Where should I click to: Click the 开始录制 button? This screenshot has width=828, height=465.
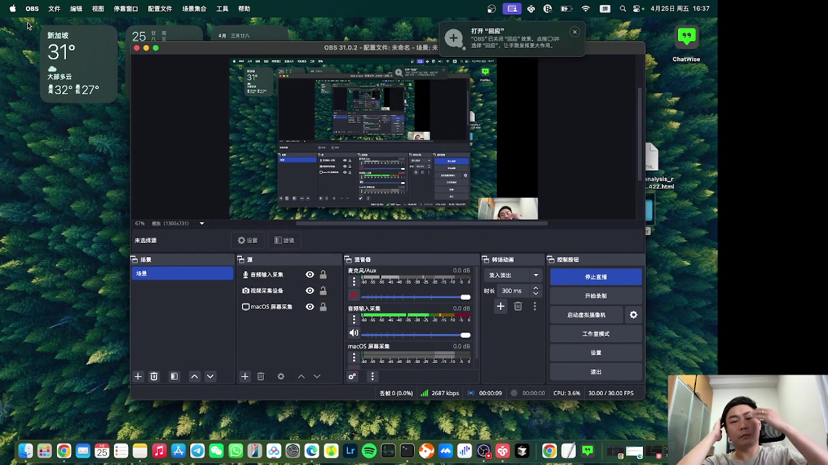tap(596, 296)
